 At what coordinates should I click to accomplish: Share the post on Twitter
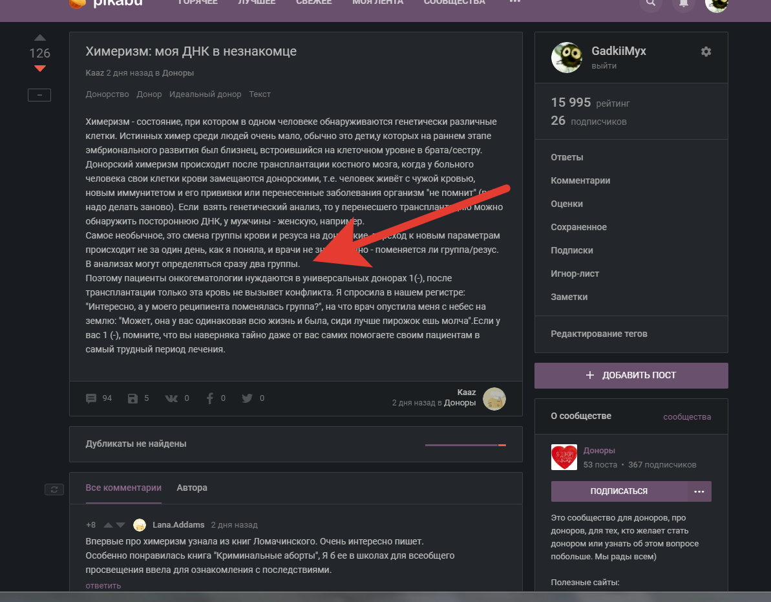tap(247, 398)
